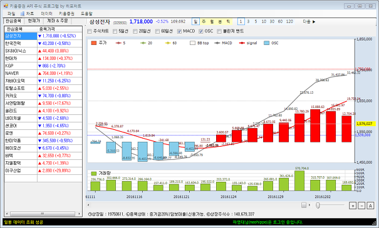The image size is (379, 228).
Task: Click the 관심종목 column header
Action: tap(21, 29)
